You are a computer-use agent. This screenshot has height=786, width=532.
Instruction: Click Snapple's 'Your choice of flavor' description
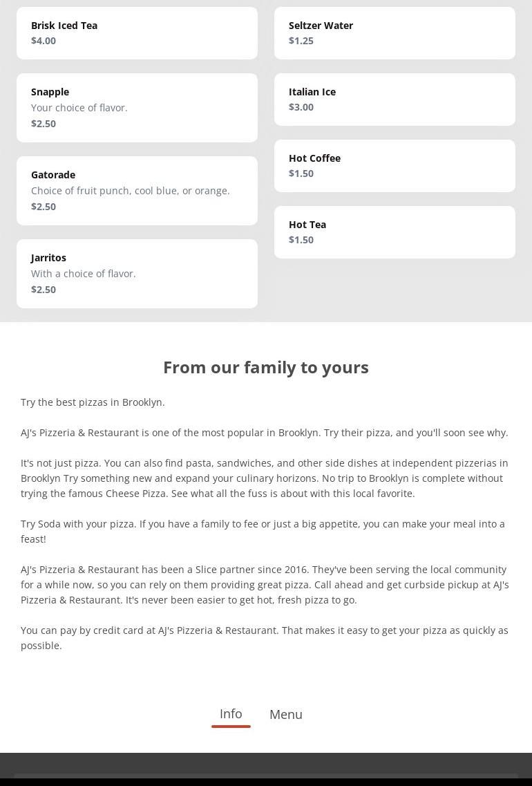click(x=79, y=108)
